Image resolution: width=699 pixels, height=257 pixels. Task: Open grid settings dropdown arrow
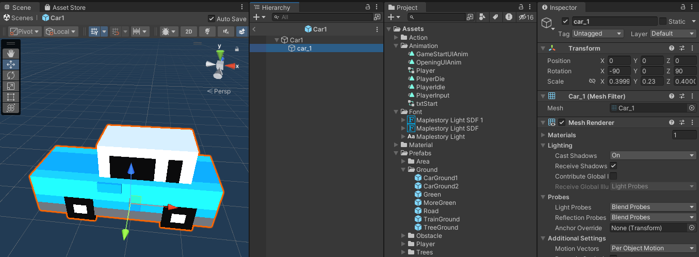click(x=104, y=31)
